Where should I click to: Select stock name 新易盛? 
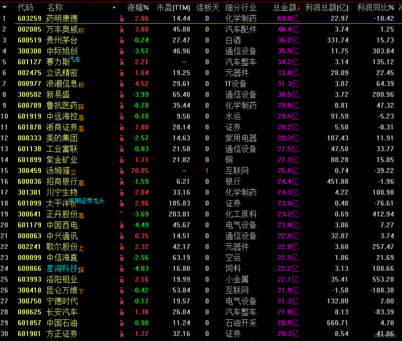point(58,95)
